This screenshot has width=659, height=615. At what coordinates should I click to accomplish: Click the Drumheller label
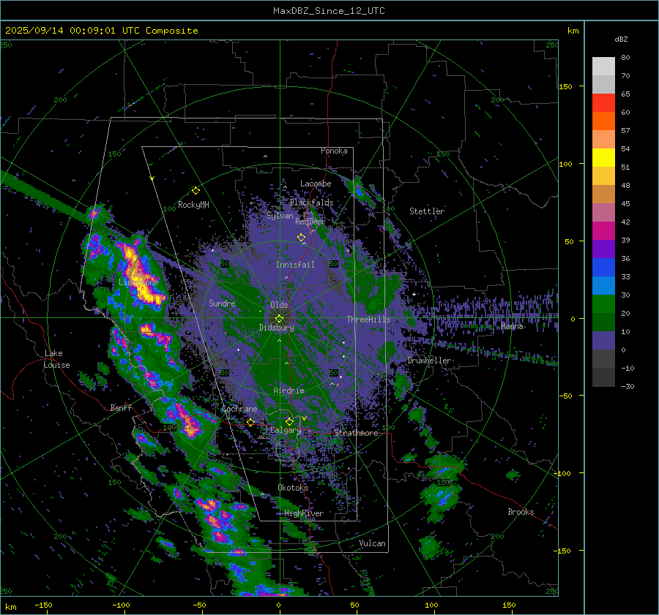[x=429, y=361]
